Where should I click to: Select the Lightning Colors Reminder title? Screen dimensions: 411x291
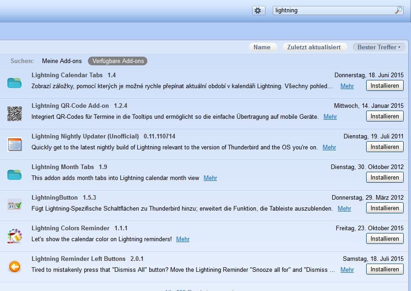70,228
